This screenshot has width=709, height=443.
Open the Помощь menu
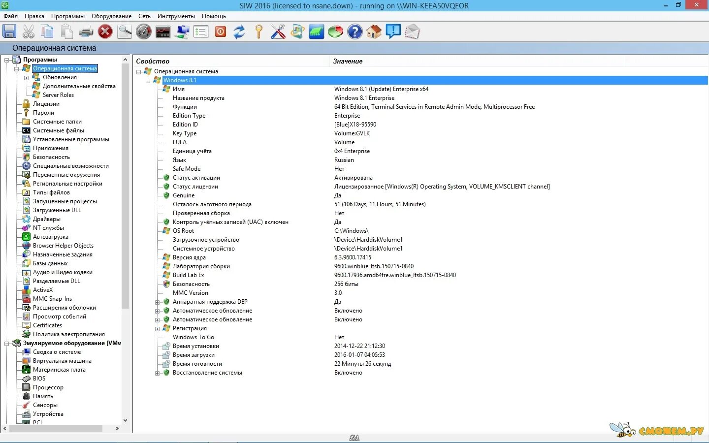point(214,16)
